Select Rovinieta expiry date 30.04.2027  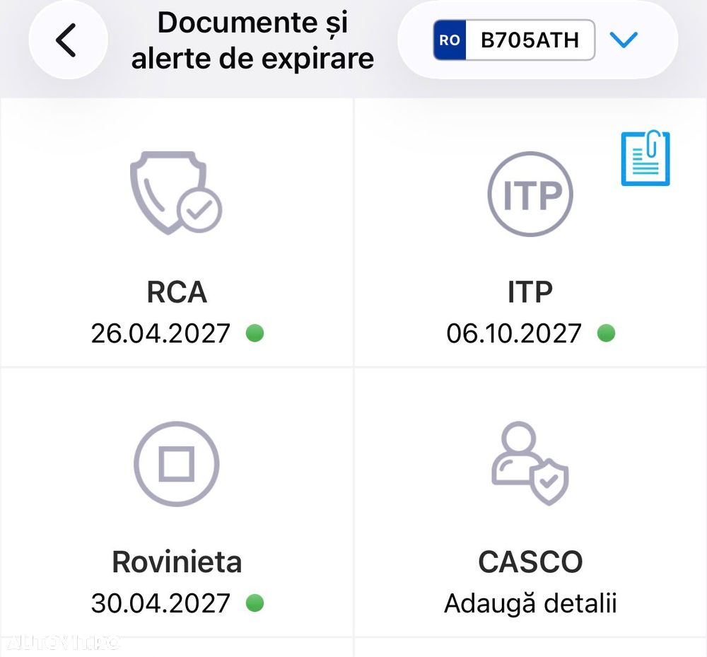[x=160, y=603]
